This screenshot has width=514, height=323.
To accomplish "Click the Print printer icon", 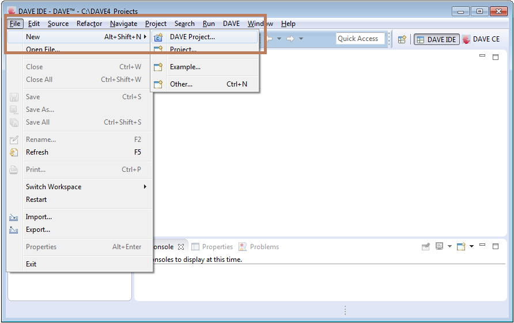I will click(14, 170).
